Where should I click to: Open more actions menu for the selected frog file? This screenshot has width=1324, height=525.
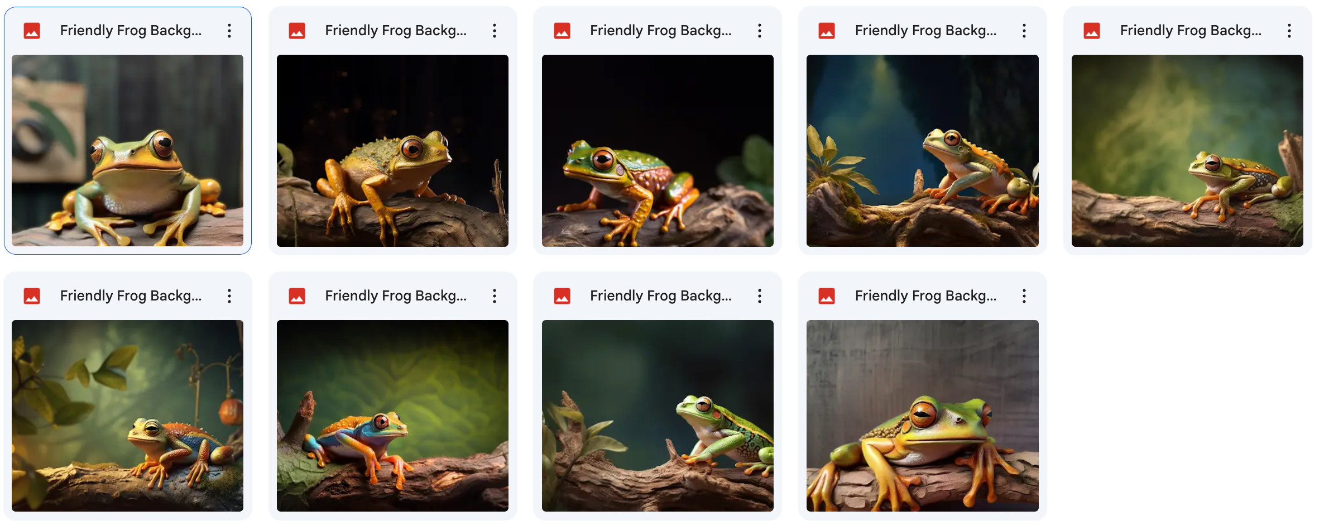coord(229,31)
